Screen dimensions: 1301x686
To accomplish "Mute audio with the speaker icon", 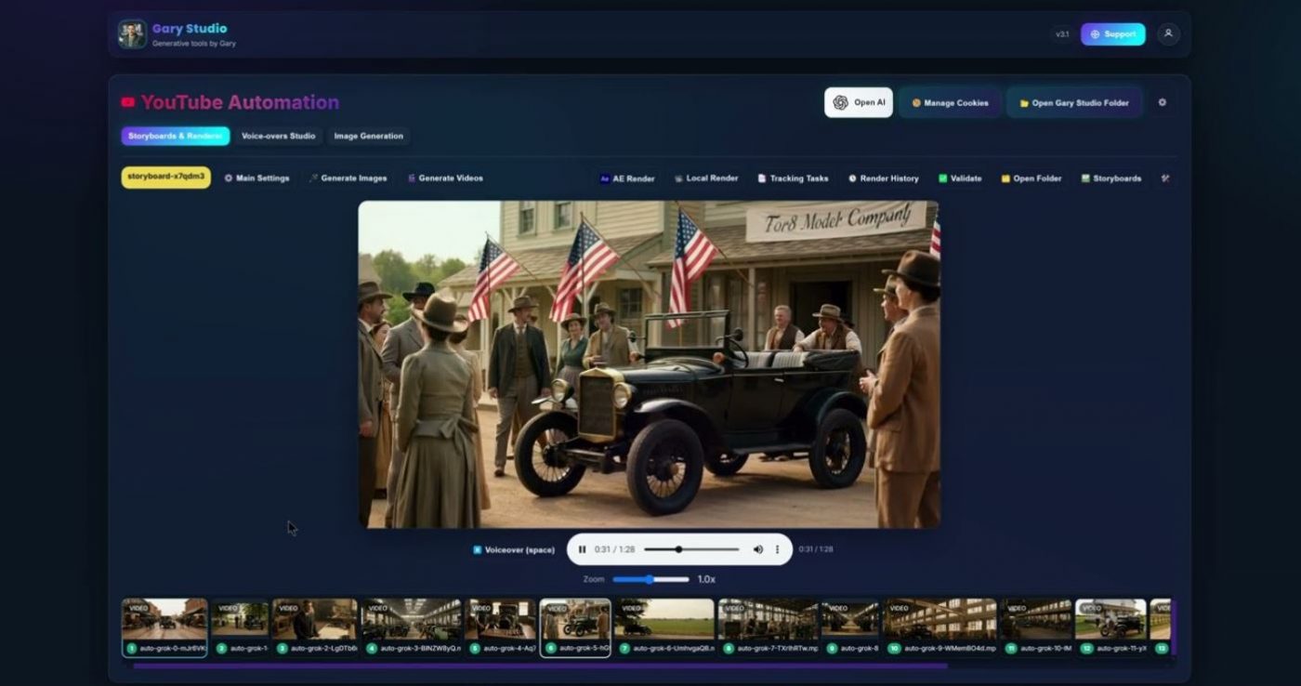I will pyautogui.click(x=757, y=549).
